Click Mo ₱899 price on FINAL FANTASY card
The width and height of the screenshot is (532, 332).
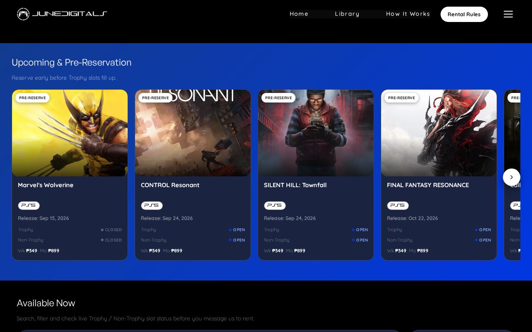[x=419, y=251]
